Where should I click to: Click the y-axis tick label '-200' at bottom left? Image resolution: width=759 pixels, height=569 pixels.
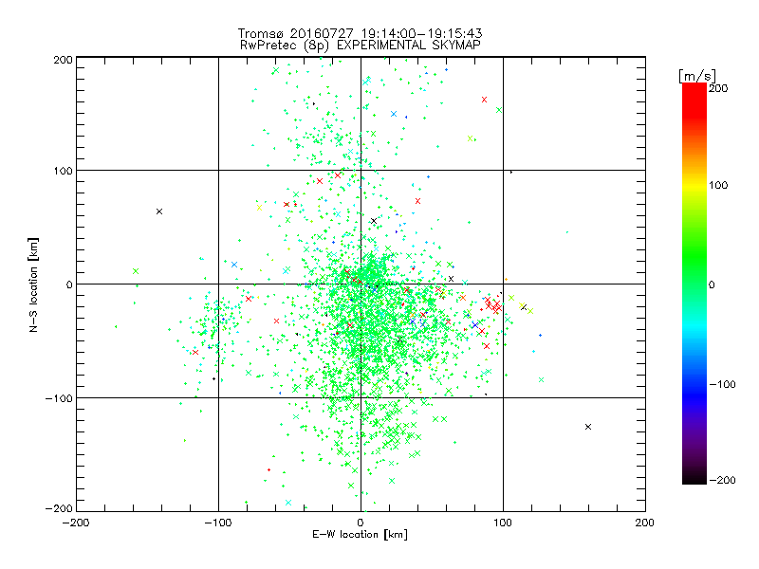tap(59, 508)
